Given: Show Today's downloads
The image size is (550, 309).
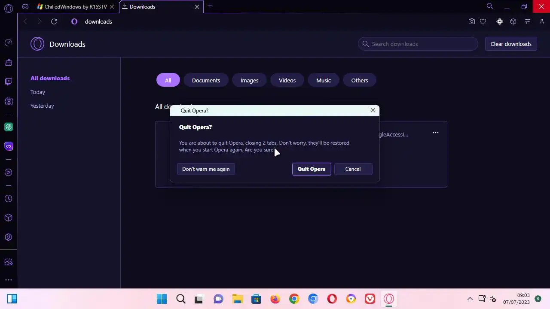Looking at the screenshot, I should 38,92.
